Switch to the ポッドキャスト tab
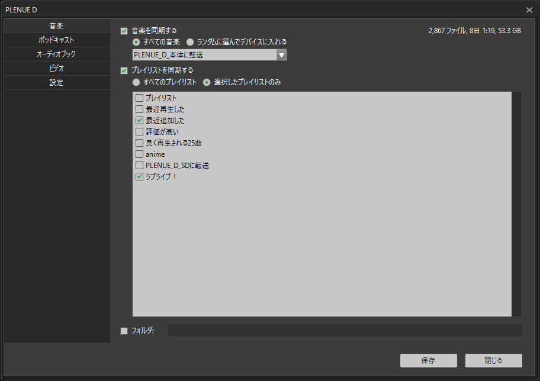 pyautogui.click(x=57, y=40)
